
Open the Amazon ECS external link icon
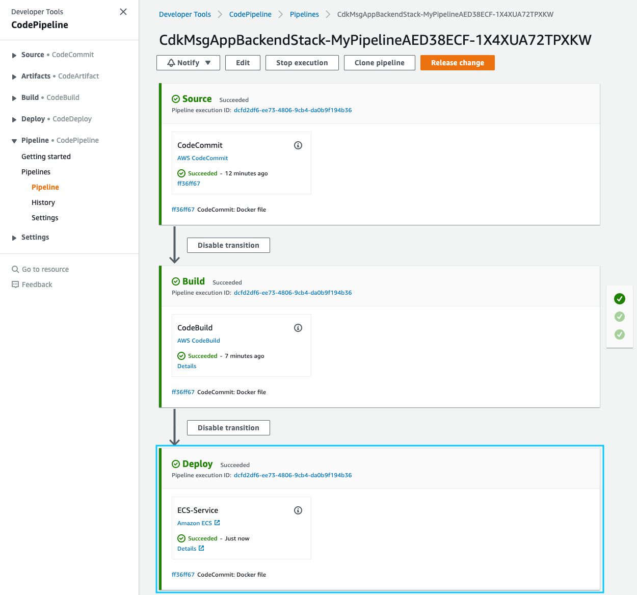tap(216, 522)
